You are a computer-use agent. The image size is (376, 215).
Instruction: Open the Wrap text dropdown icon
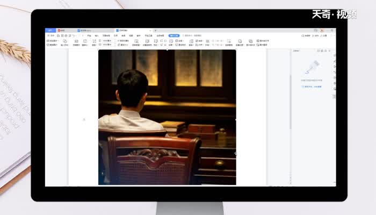pyautogui.click(x=191, y=41)
